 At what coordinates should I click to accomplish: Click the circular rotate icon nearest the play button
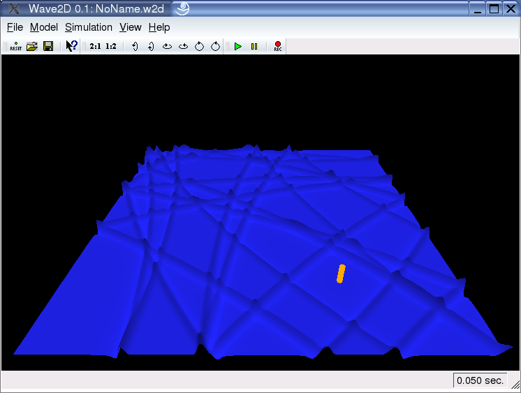tap(215, 47)
